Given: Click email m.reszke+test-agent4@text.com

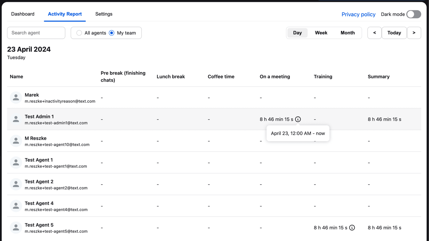Looking at the screenshot, I should (x=56, y=210).
